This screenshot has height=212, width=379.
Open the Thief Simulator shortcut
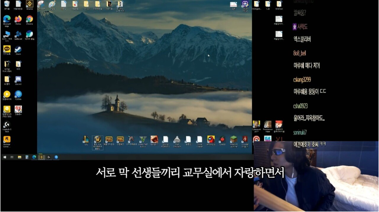[x=177, y=142]
